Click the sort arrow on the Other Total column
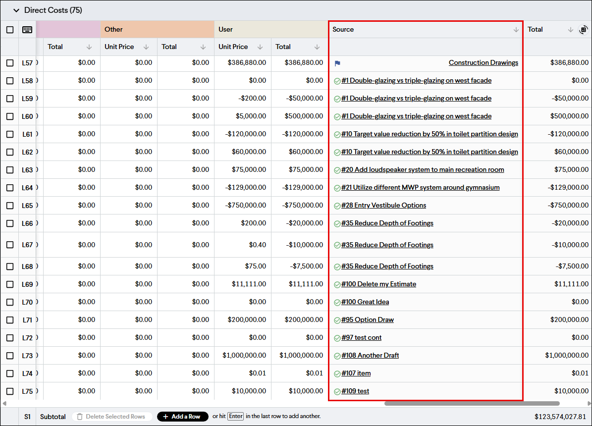Screen dimensions: 592x426 (x=203, y=47)
